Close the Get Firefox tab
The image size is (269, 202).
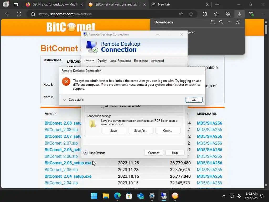[82, 5]
